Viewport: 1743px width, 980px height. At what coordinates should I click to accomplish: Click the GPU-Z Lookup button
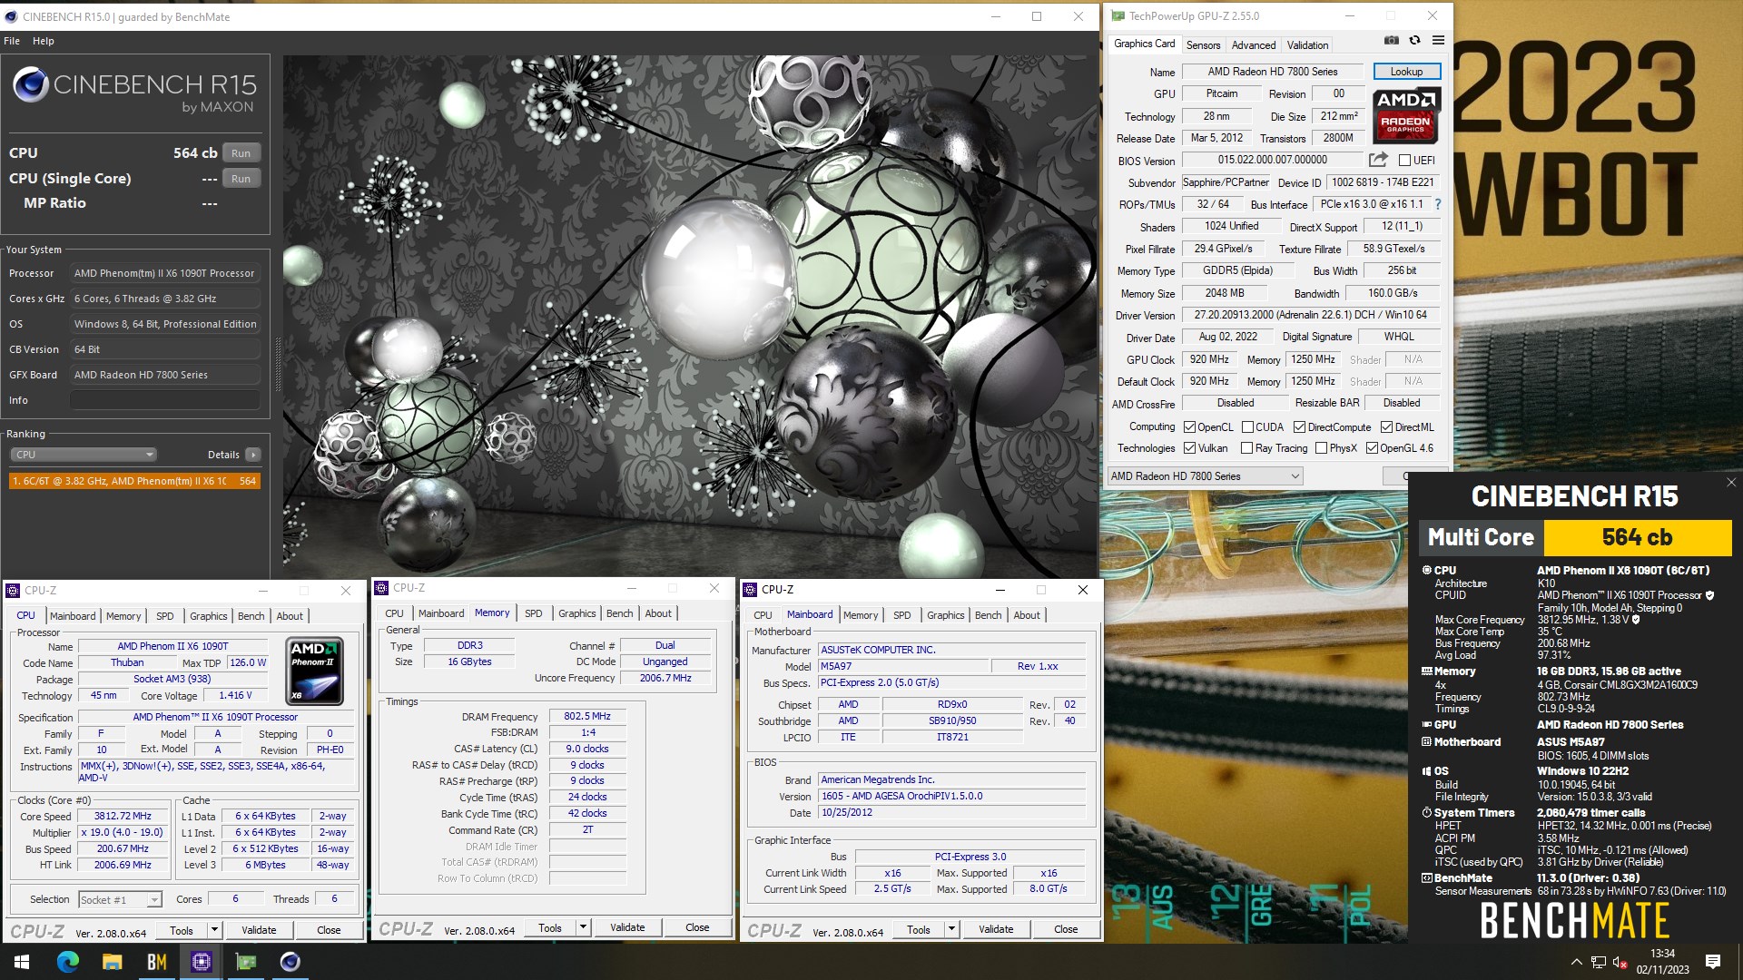[x=1406, y=72]
